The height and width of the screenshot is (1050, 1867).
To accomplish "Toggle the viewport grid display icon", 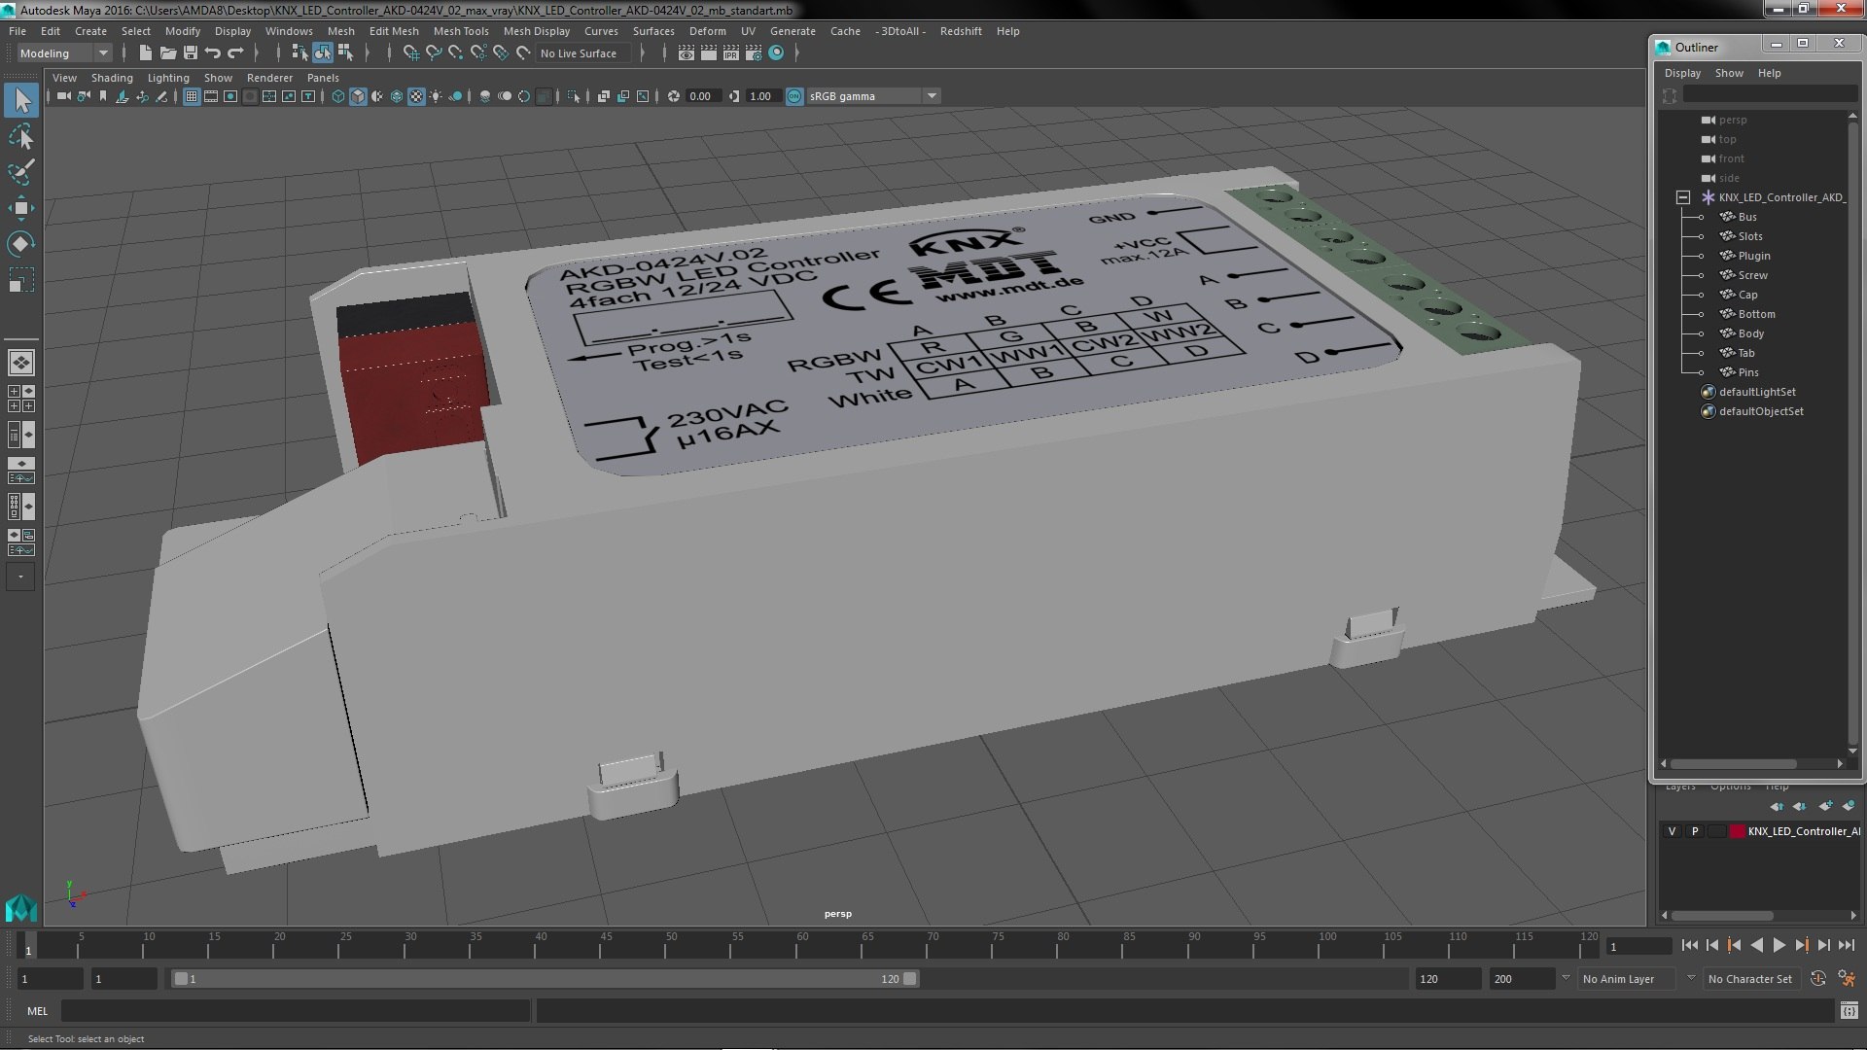I will click(x=191, y=96).
